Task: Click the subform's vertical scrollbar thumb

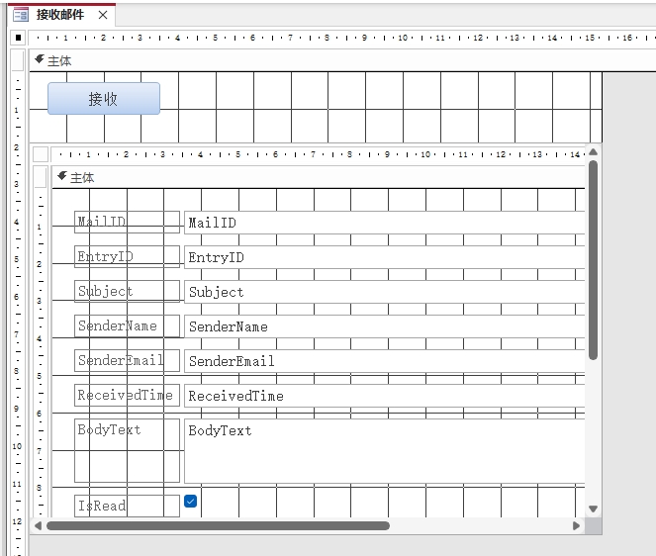Action: 593,260
